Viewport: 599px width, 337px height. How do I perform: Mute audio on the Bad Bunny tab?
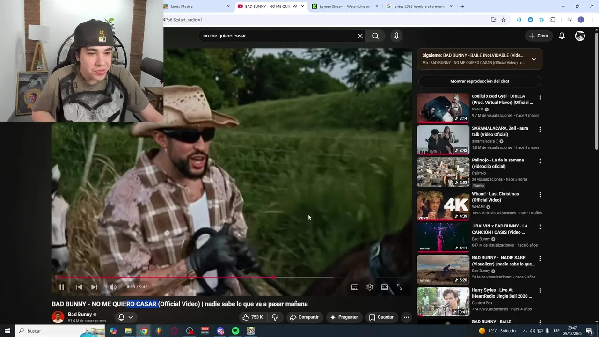click(295, 7)
